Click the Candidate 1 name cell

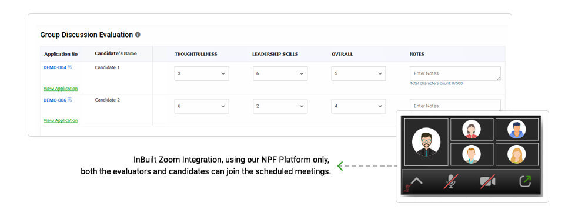point(107,67)
